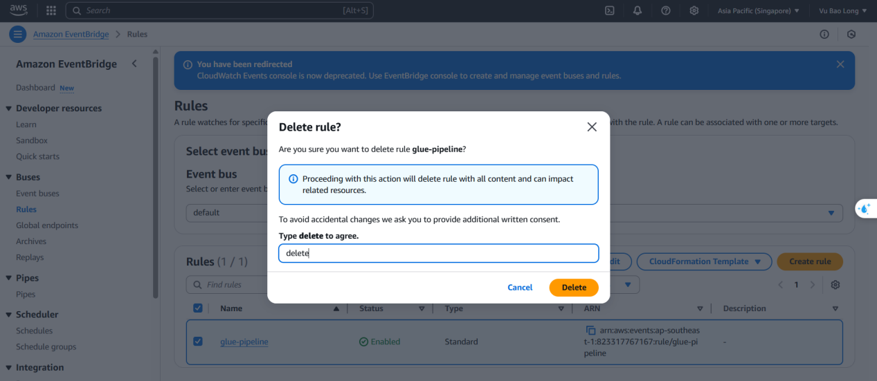Collapse the Developer resources section
877x381 pixels.
[8, 109]
